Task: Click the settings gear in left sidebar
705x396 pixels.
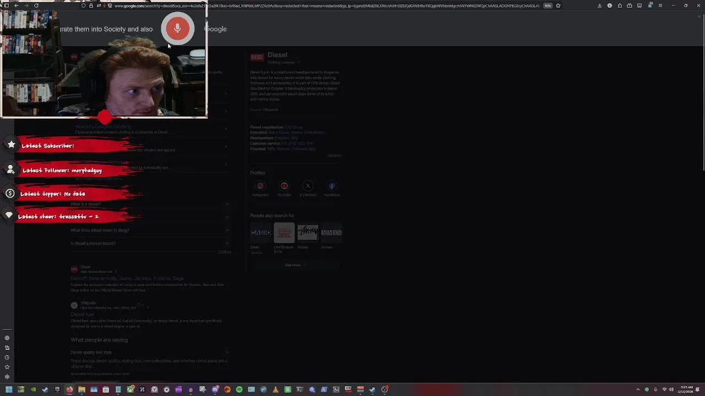Action: pos(7,377)
